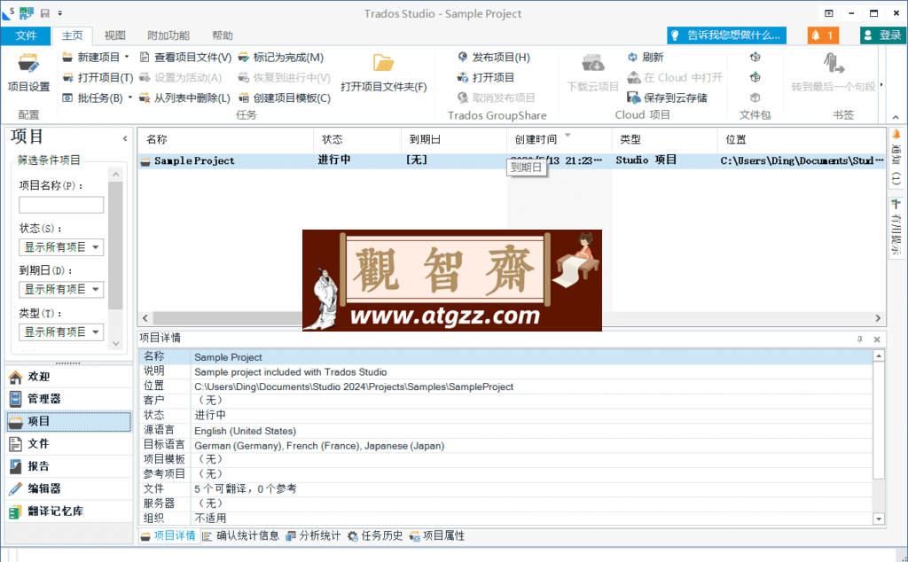The image size is (908, 562).
Task: Open 批任务(B) dropdown arrow
Action: point(130,98)
